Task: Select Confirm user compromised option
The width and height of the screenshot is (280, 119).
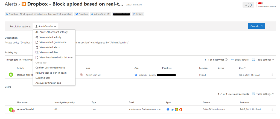Action: (50, 68)
